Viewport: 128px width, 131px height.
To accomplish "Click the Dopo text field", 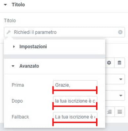I will point(75,101).
